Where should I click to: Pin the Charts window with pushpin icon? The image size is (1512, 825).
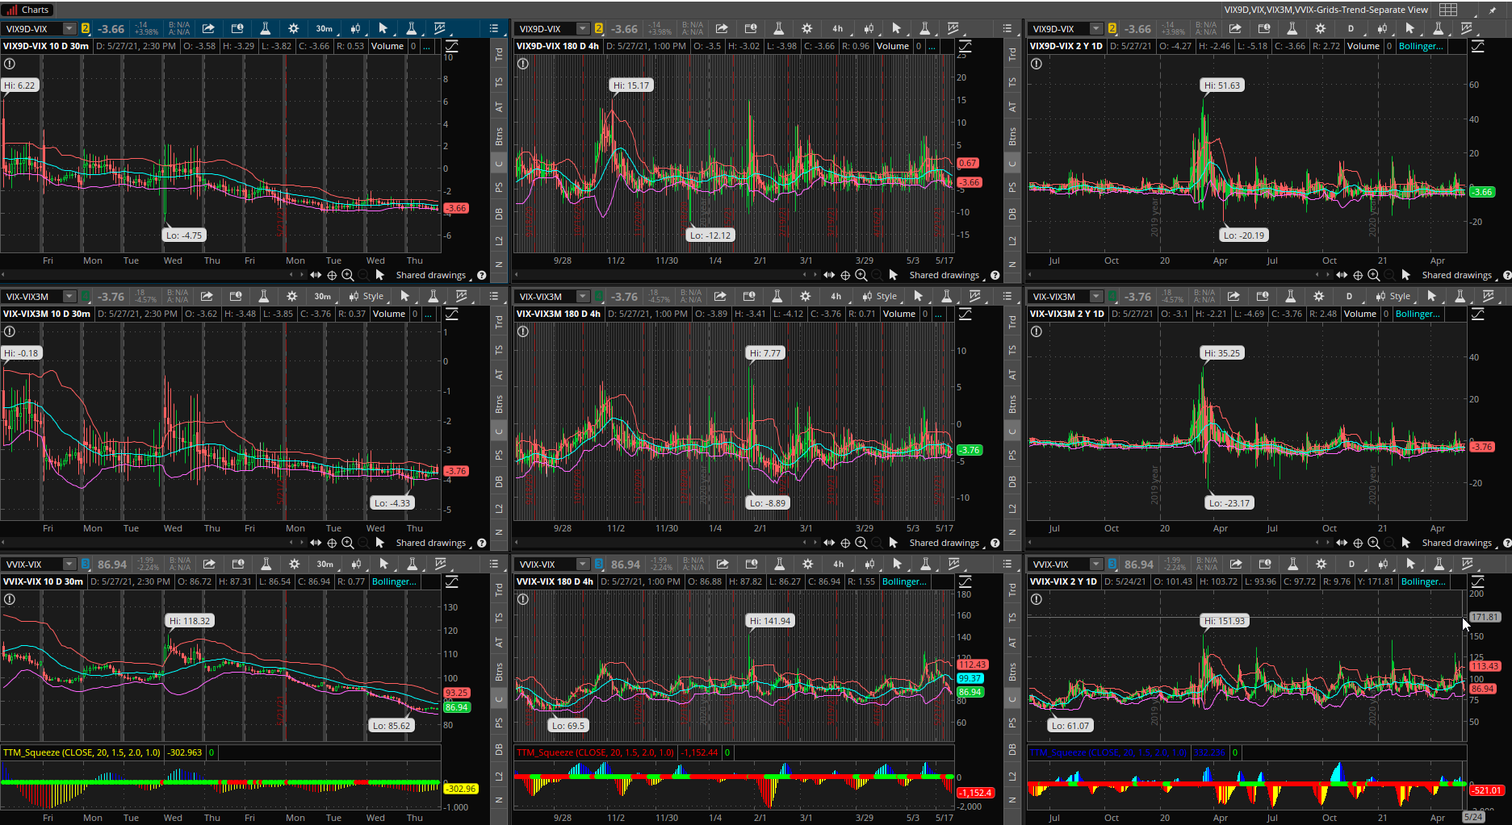tap(1493, 10)
